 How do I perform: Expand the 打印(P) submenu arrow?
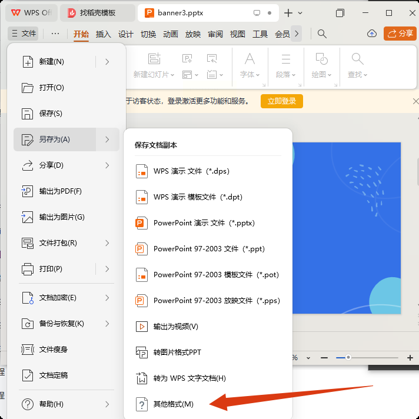tap(108, 269)
